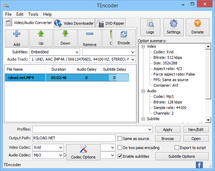The height and width of the screenshot is (171, 215).
Task: Click TEncoder app icon in title bar
Action: [6, 5]
